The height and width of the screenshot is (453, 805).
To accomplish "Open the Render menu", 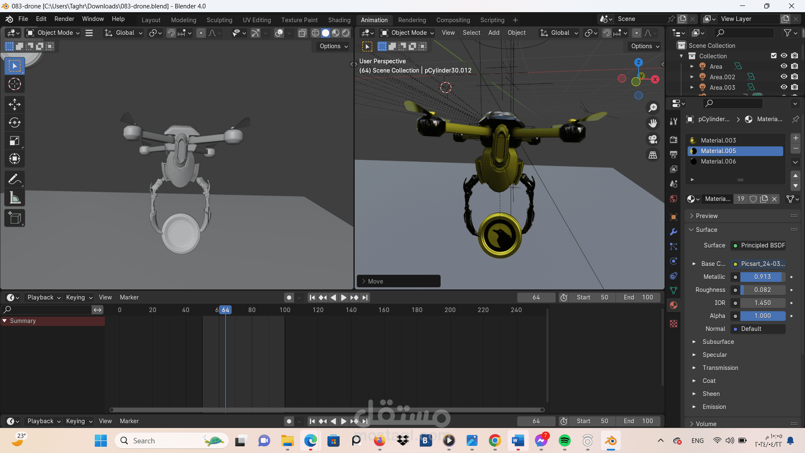I will 64,19.
